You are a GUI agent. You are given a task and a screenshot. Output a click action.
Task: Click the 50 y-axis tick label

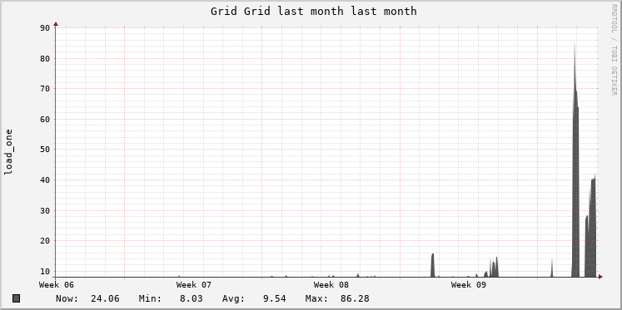[x=45, y=150]
